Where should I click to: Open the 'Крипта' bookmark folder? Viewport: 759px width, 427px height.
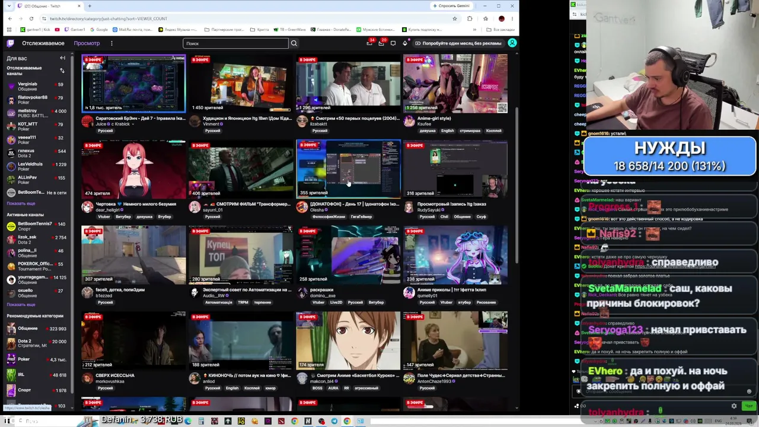[x=259, y=30]
